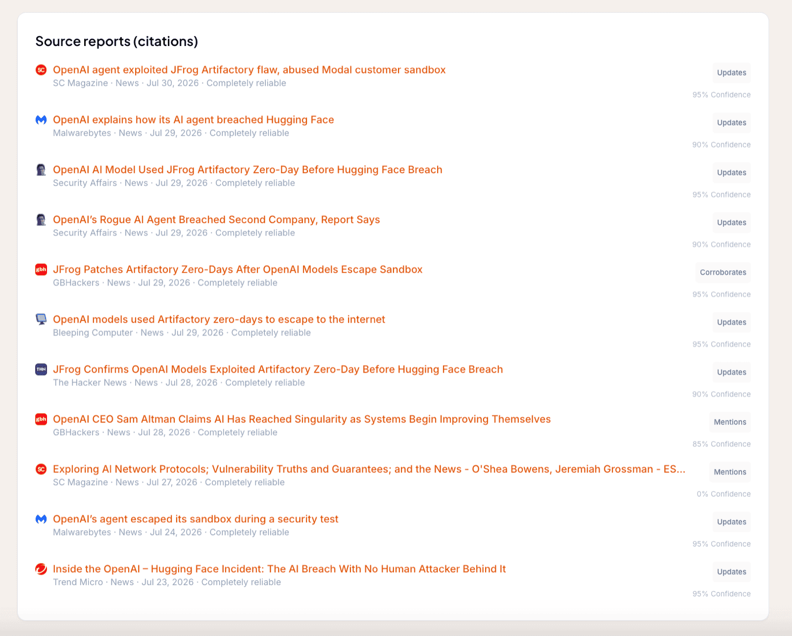This screenshot has height=636, width=792.
Task: Click '90% Confidence' on The Hacker News report
Action: pos(721,394)
